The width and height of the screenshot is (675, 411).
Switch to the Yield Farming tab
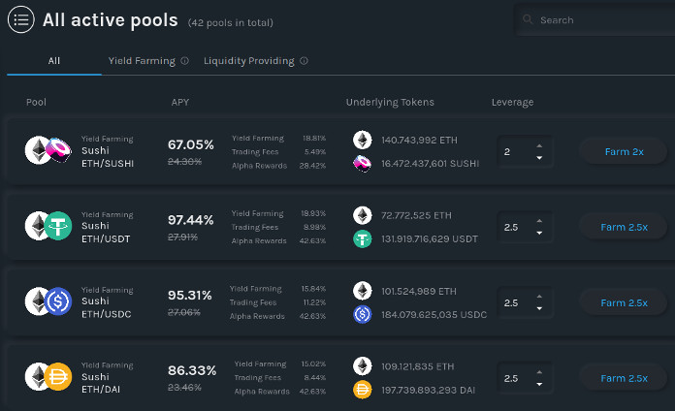(142, 61)
